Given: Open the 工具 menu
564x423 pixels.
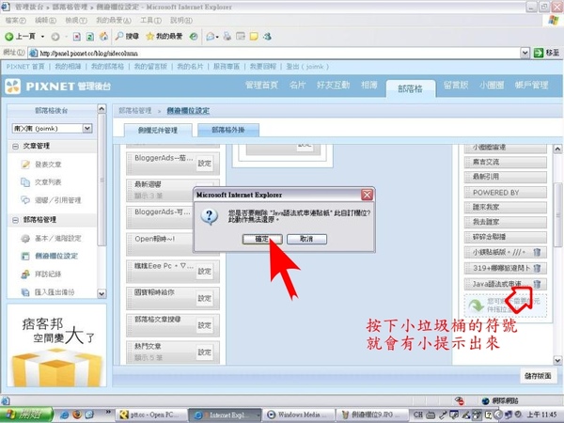Looking at the screenshot, I should point(150,20).
